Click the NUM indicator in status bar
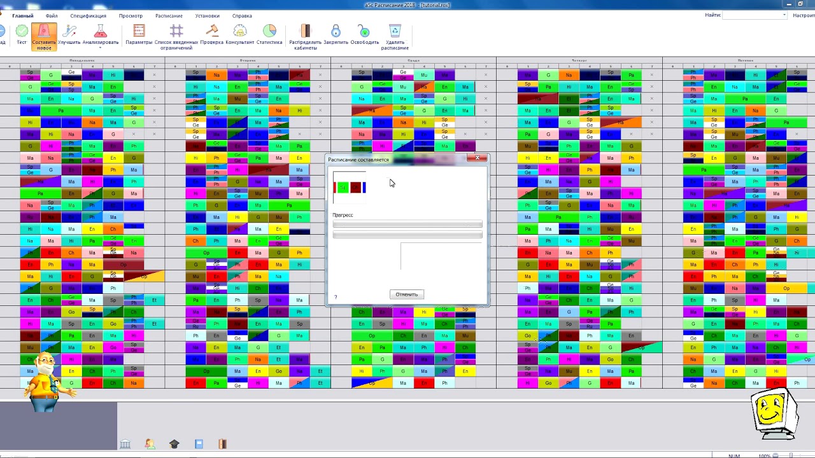 tap(734, 455)
